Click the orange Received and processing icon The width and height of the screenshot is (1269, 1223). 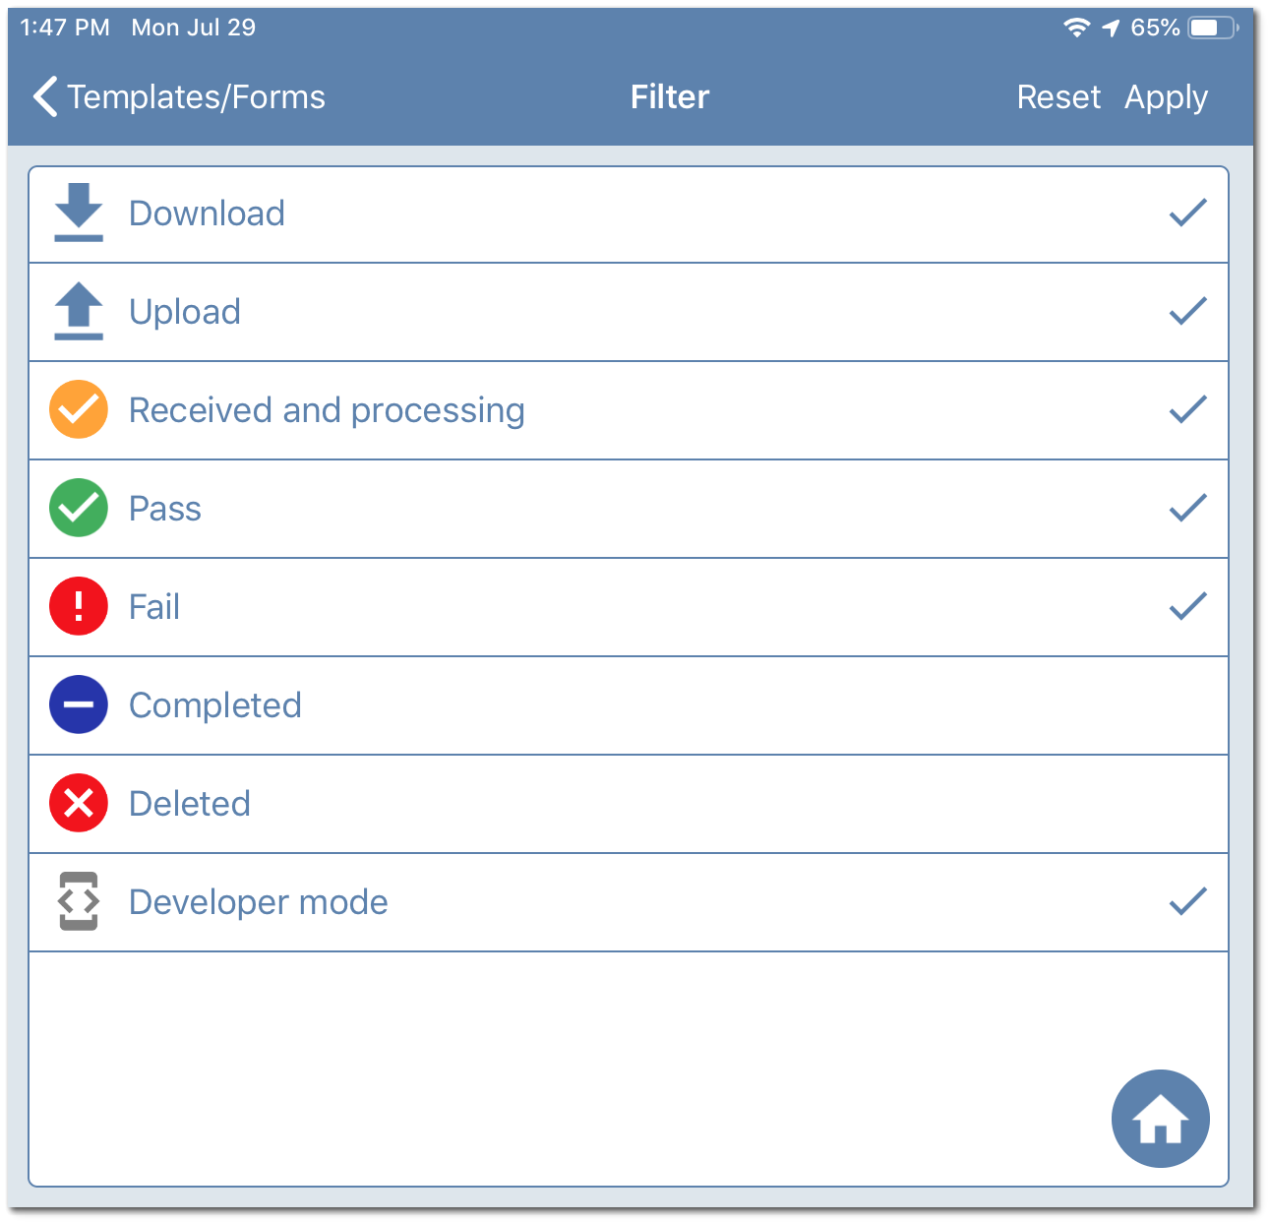(x=78, y=409)
